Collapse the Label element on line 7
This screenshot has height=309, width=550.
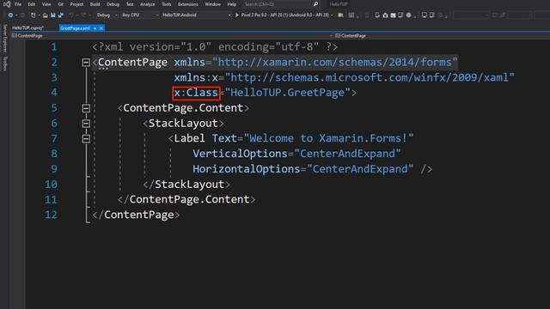[x=86, y=139]
